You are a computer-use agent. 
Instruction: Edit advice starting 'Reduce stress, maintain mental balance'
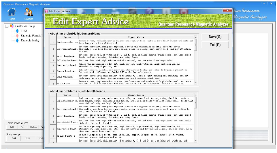[136, 42]
